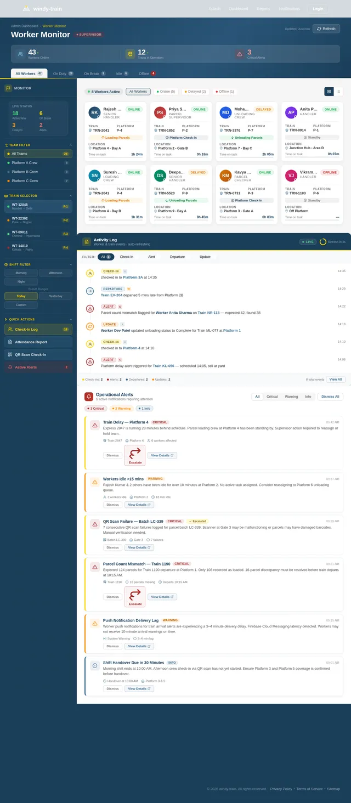
Task: Click Kavya's KM avatar
Action: click(x=226, y=176)
